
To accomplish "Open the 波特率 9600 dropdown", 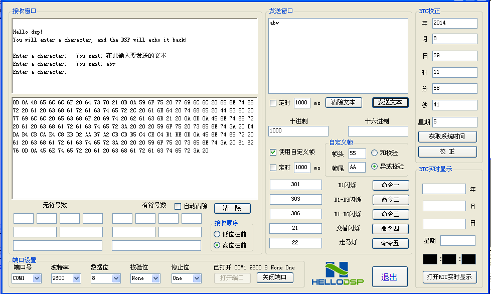I will click(x=76, y=278).
